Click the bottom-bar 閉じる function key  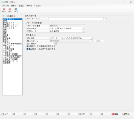point(126,114)
